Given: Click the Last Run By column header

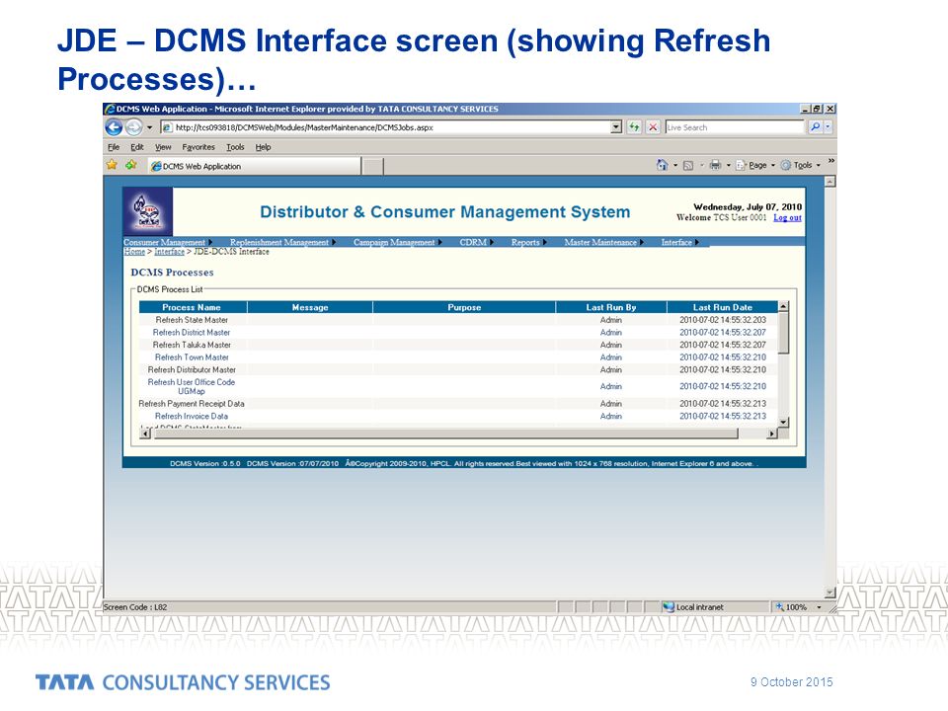Looking at the screenshot, I should [610, 307].
